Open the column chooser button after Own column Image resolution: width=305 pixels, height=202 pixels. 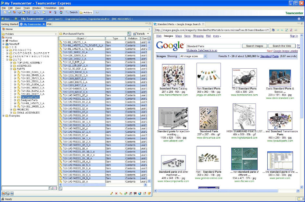coord(149,38)
